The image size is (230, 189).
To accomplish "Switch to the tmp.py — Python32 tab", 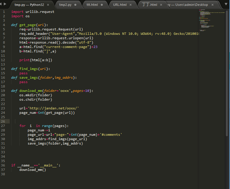I will (x=29, y=5).
